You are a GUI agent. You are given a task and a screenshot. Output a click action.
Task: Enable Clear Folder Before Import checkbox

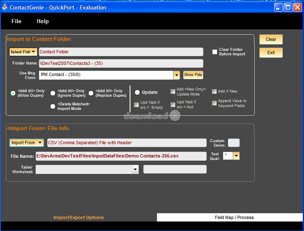(x=215, y=52)
